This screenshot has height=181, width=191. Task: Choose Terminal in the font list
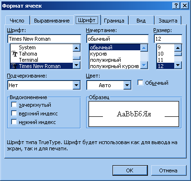tap(42, 60)
